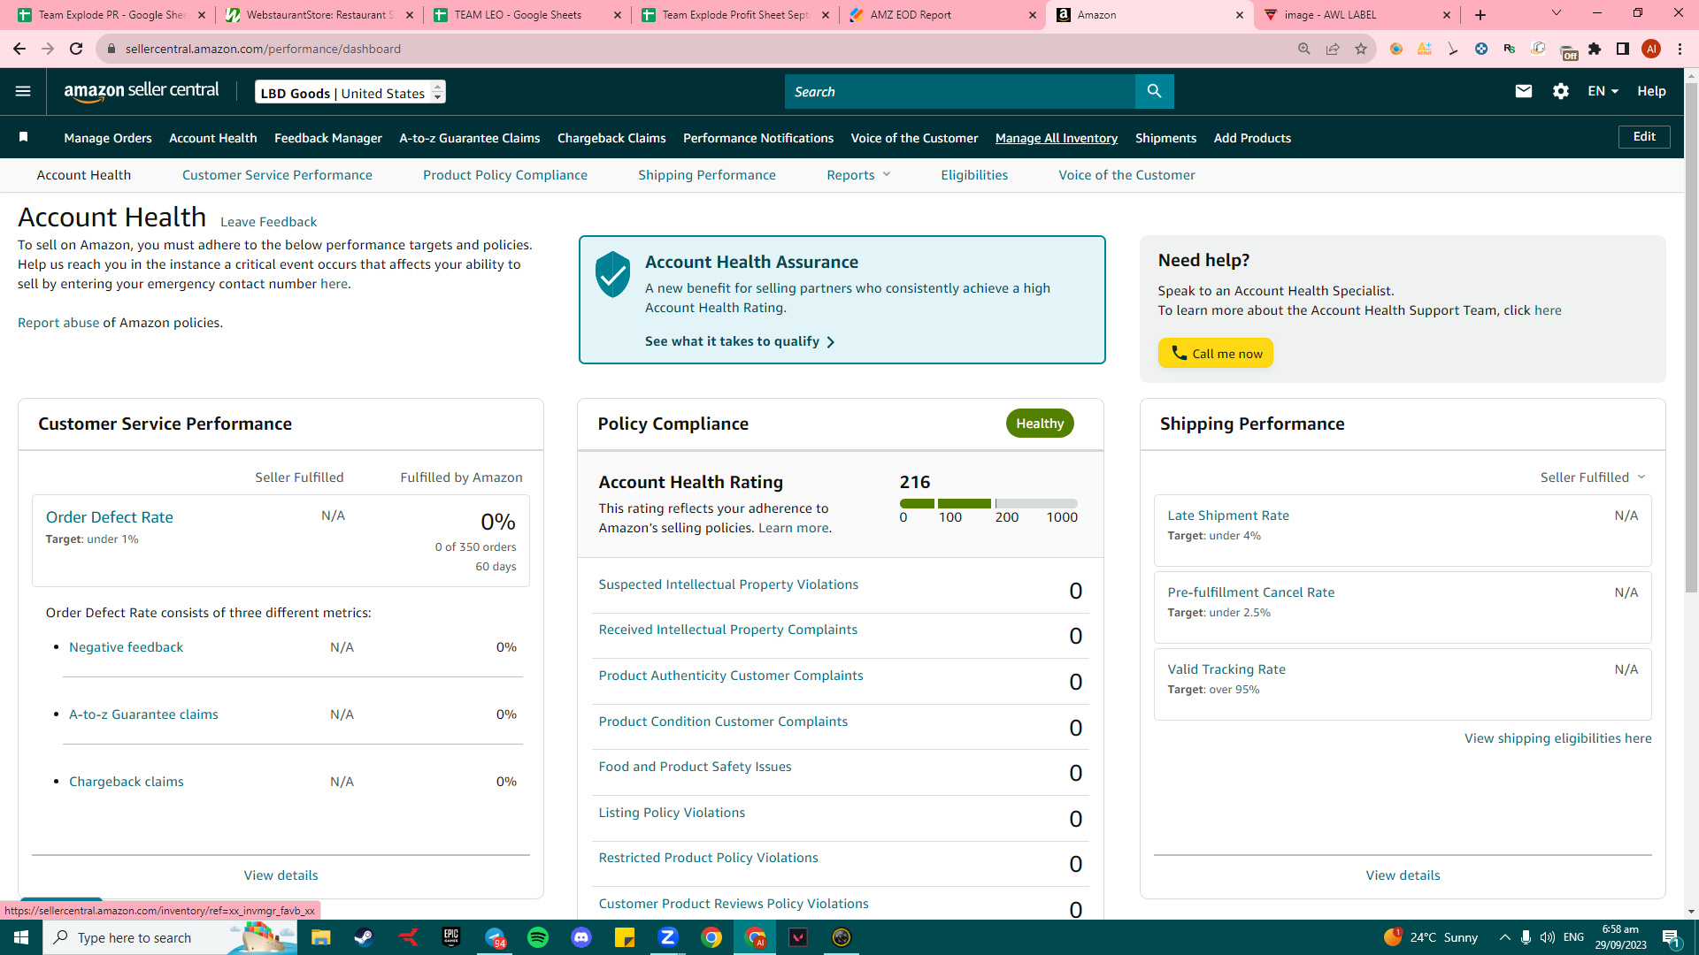Screen dimensions: 1699x955
Task: Open the settings gear icon
Action: click(1560, 91)
